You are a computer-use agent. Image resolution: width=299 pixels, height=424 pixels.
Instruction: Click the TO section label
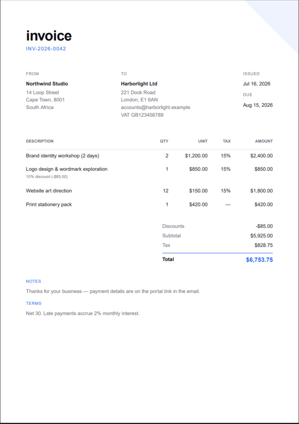[124, 74]
